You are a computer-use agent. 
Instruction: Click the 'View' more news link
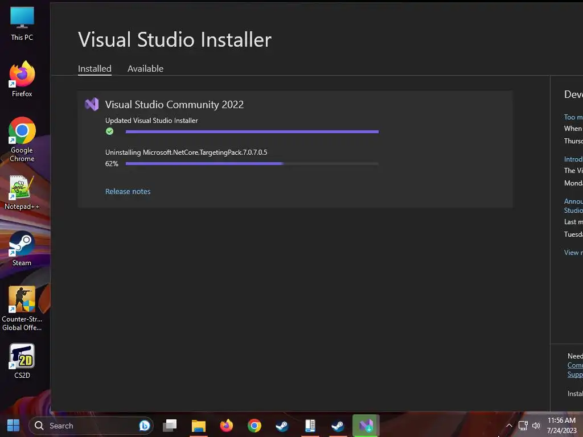pos(573,252)
